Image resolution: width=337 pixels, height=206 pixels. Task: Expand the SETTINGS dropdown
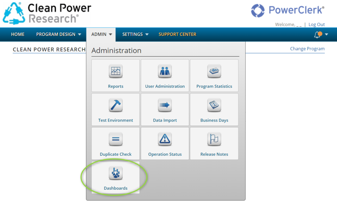pos(135,34)
